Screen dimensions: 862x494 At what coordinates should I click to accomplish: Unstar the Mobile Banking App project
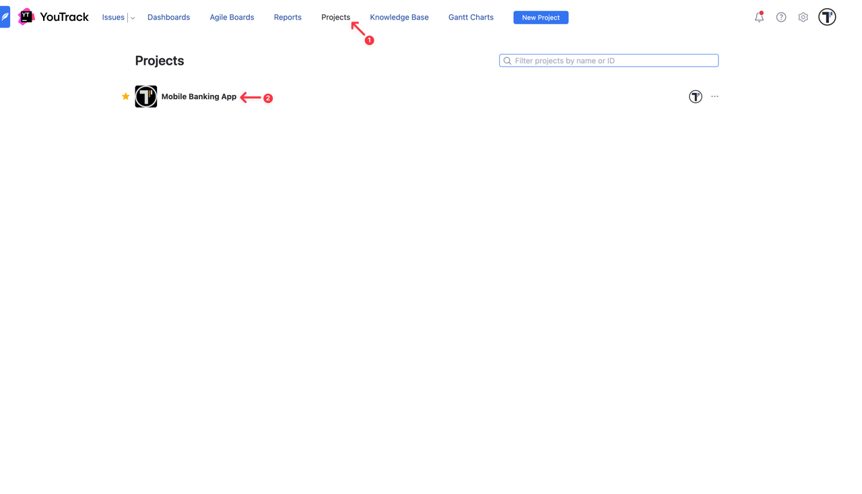125,97
